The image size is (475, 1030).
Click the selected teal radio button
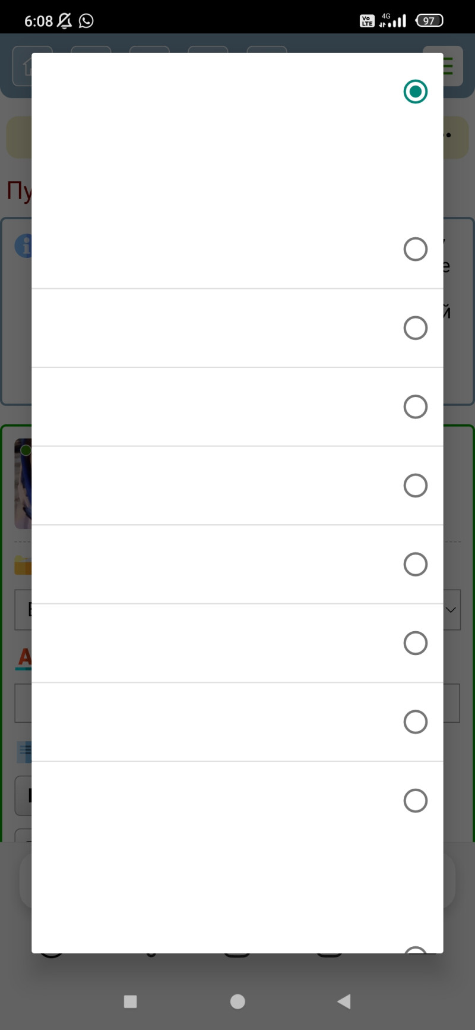pos(415,92)
